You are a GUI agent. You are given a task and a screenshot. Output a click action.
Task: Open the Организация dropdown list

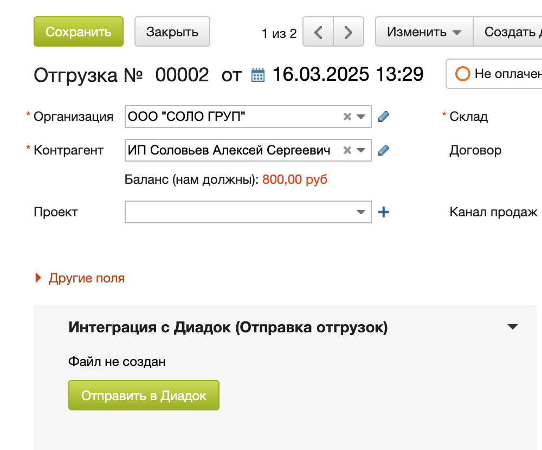pos(361,117)
